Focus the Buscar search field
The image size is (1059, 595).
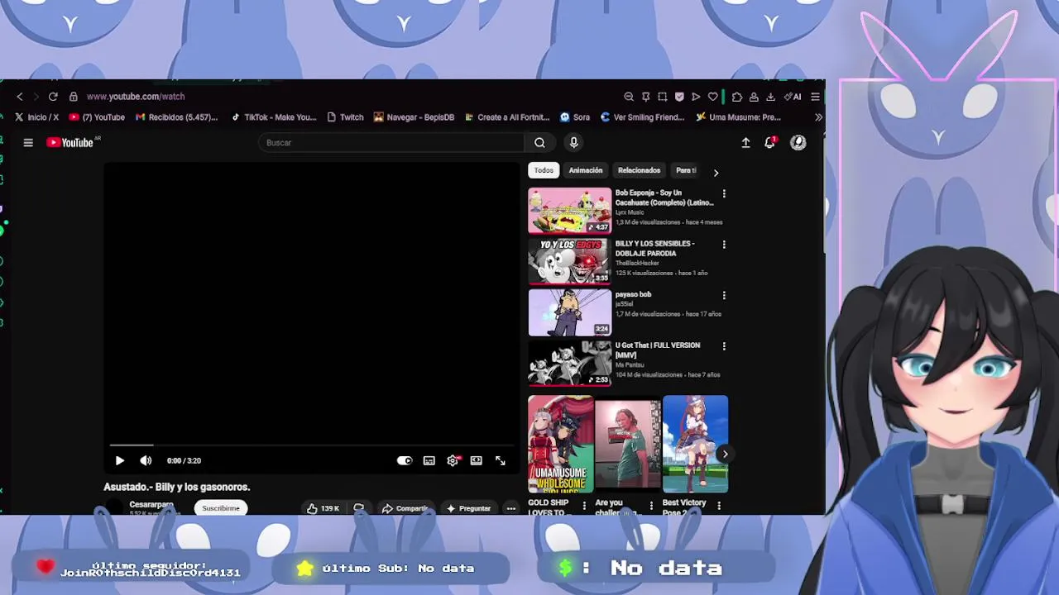pos(391,143)
